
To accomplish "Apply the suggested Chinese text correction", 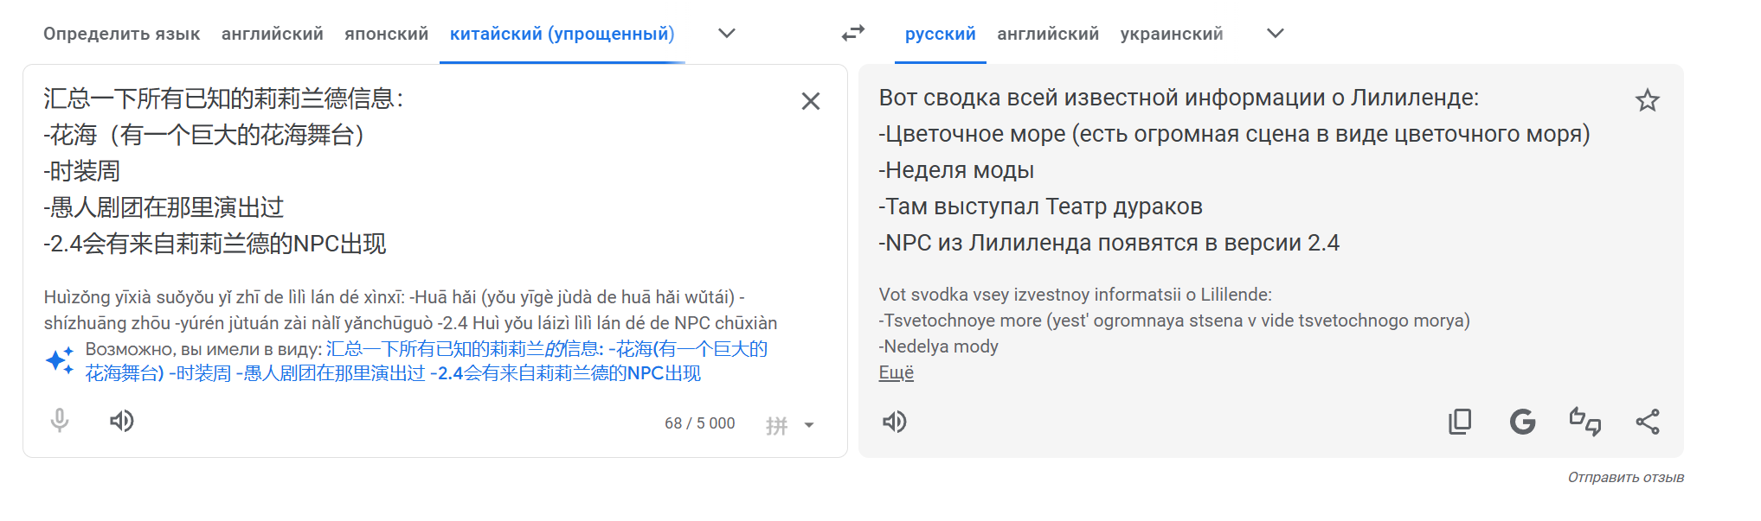I will click(426, 361).
